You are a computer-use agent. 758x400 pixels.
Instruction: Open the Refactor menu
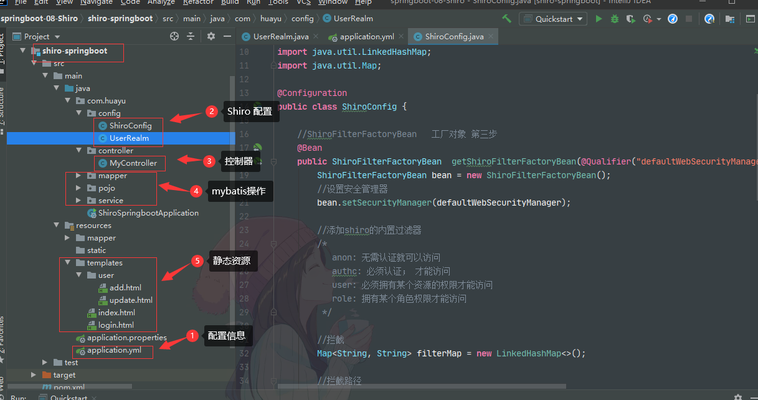(x=197, y=2)
